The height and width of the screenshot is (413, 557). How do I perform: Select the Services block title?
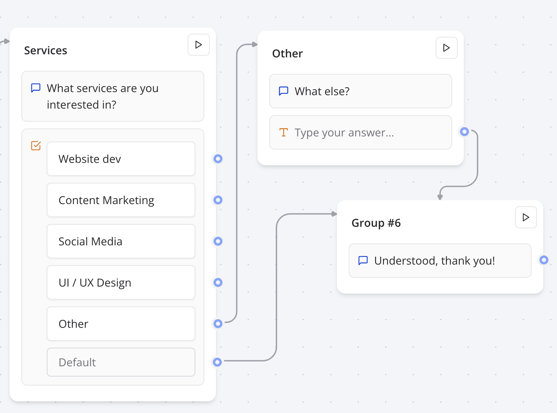pyautogui.click(x=46, y=50)
